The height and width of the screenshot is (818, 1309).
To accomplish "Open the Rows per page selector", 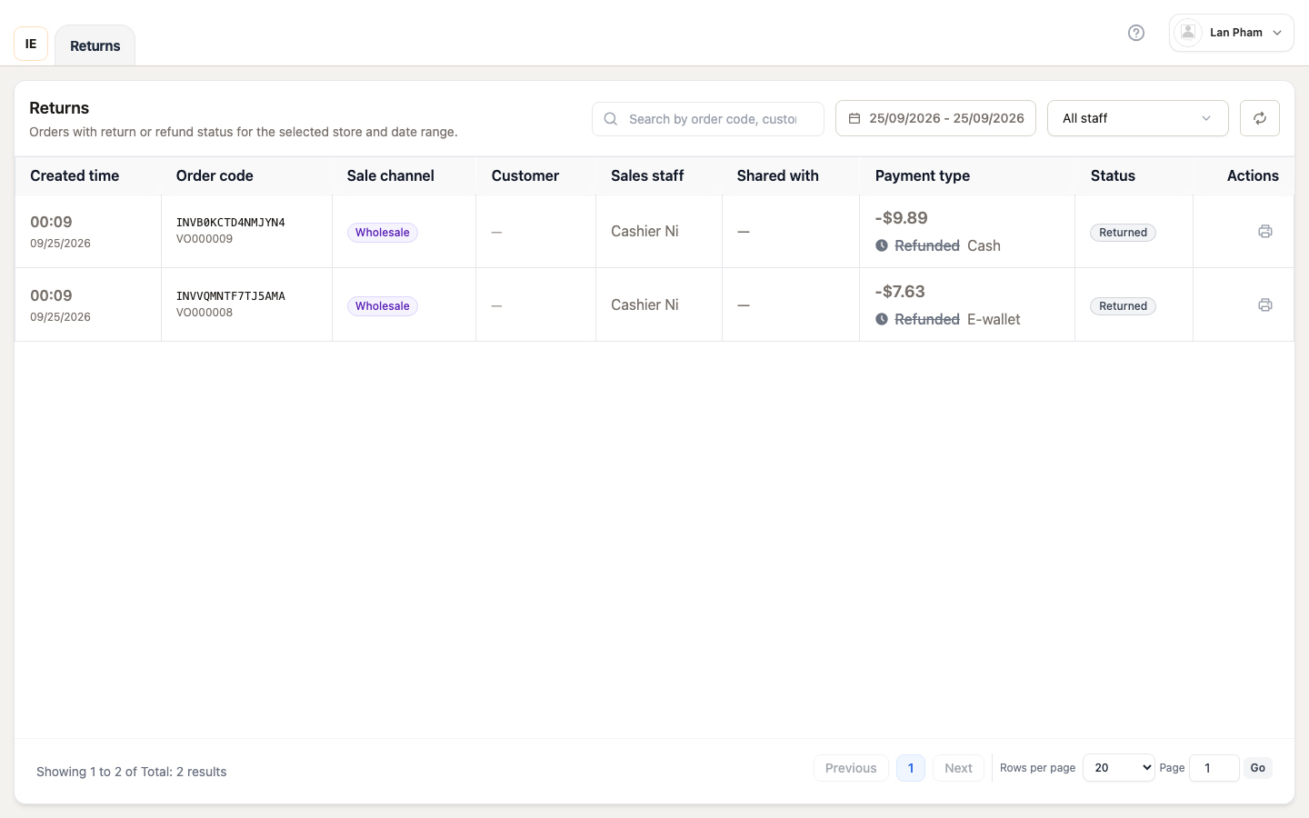I will 1119,768.
